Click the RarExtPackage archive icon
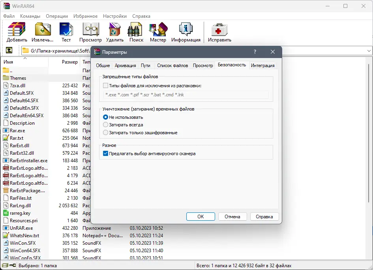This screenshot has width=373, height=270. pos(6,191)
